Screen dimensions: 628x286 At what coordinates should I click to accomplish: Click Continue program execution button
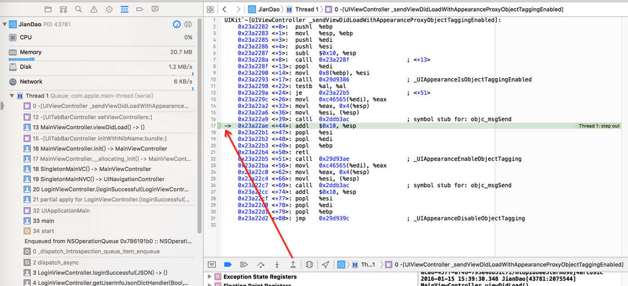(244, 265)
